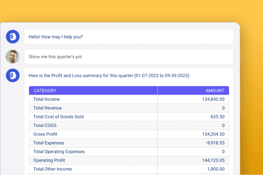263x175 pixels.
Task: Click the Total Other Income label
Action: click(52, 169)
